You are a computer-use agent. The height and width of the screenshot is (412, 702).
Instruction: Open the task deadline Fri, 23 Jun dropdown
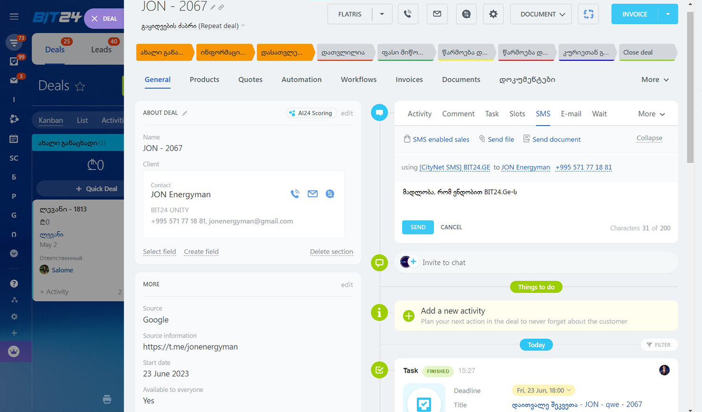click(x=543, y=390)
